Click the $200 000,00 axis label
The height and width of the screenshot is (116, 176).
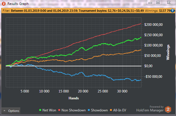click(153, 25)
